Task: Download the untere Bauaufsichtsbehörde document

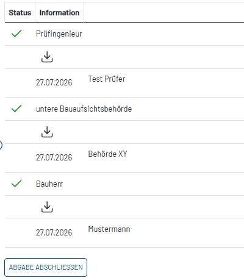Action: (x=47, y=132)
